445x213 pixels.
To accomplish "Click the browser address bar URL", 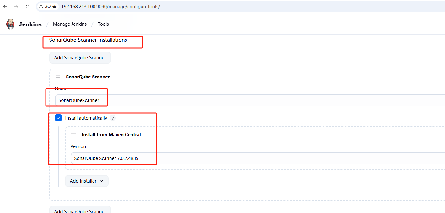I will (110, 7).
